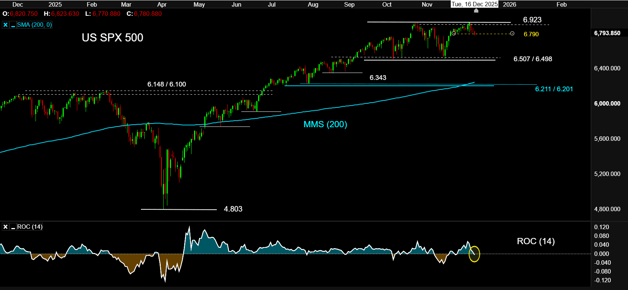Select the current price label 6,793.850

click(607, 33)
